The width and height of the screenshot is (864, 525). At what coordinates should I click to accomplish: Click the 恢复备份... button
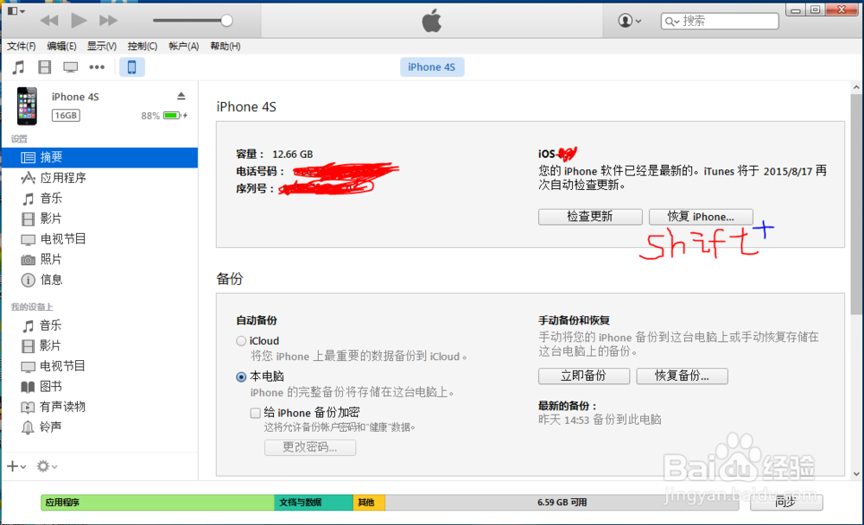point(683,376)
